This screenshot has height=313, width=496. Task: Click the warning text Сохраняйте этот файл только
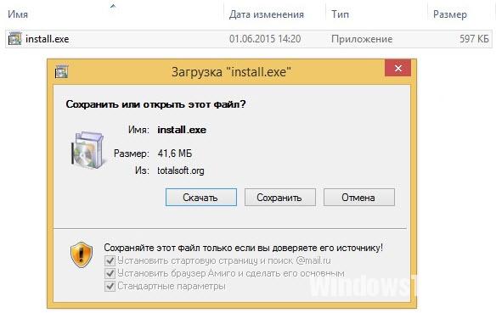pos(243,248)
